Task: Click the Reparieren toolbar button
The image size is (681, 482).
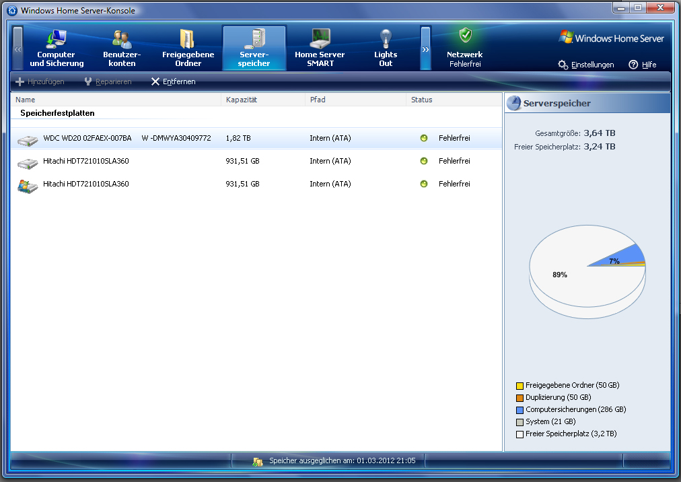Action: tap(108, 81)
